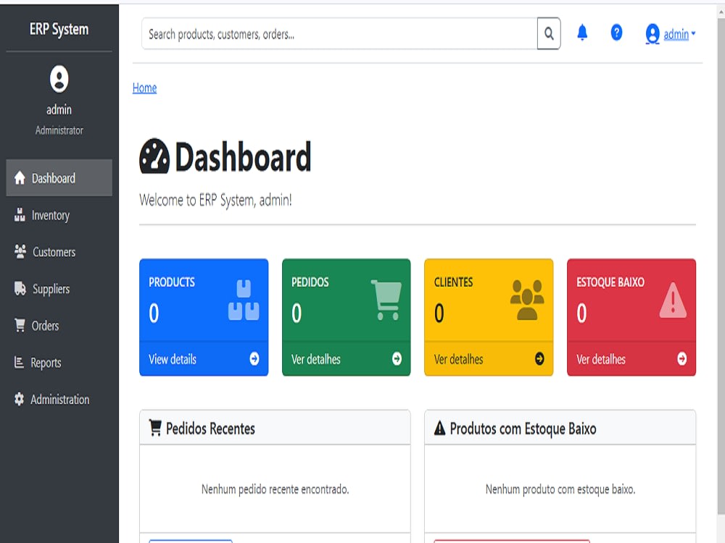Click warning icon in Produtos com Estoque Baixo header

[x=440, y=428]
